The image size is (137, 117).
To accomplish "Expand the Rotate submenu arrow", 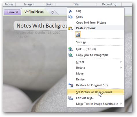I will coord(121,68).
